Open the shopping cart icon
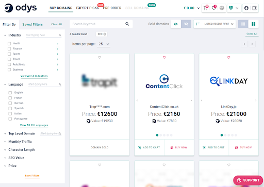The width and height of the screenshot is (264, 187). coord(206,8)
